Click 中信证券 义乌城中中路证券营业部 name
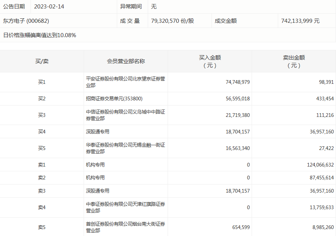The height and width of the screenshot is (236, 336). pyautogui.click(x=126, y=115)
